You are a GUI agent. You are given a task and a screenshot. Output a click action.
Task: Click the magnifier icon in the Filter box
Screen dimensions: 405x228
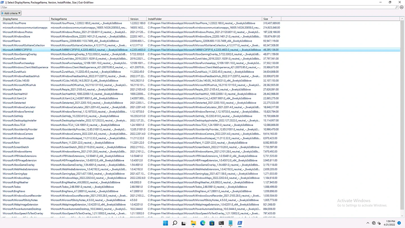[x=397, y=7]
